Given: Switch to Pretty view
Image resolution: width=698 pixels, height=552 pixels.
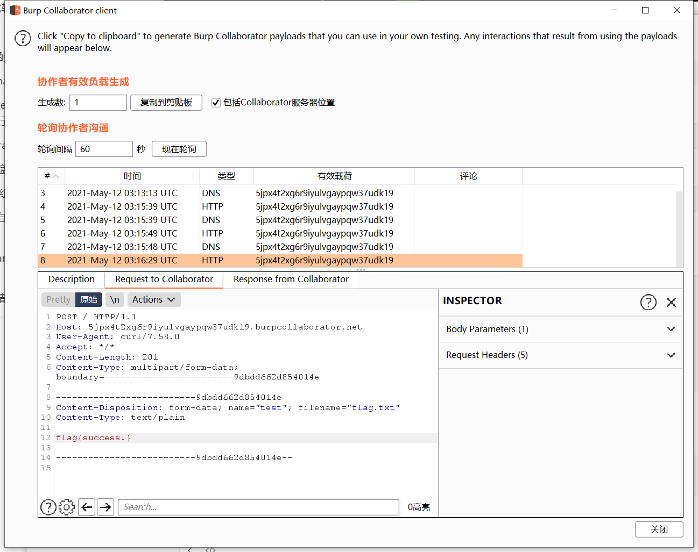Looking at the screenshot, I should click(x=58, y=299).
